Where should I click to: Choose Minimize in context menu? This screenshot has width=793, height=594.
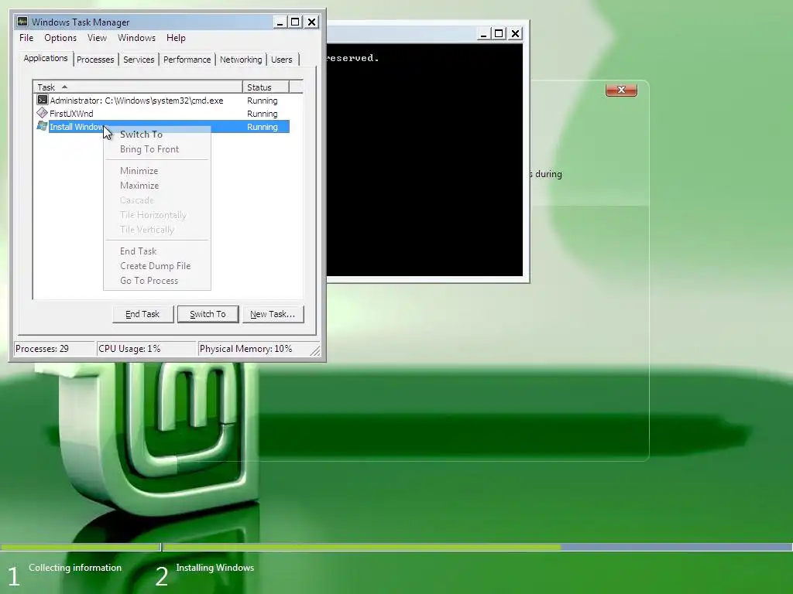click(156, 171)
